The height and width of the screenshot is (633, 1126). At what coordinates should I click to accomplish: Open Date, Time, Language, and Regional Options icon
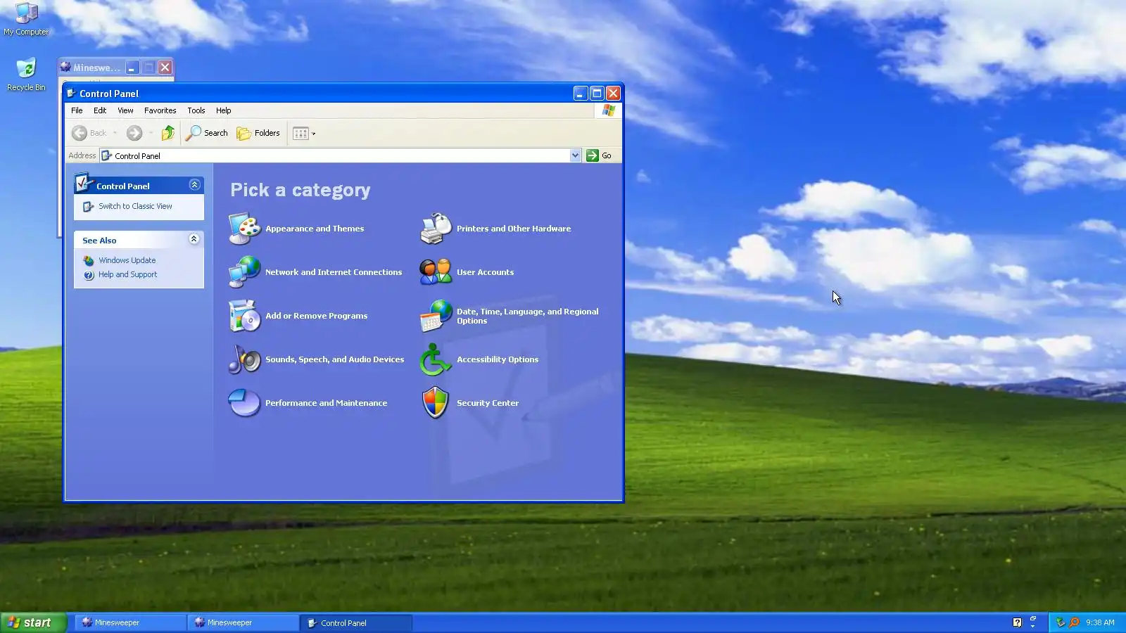click(x=436, y=316)
